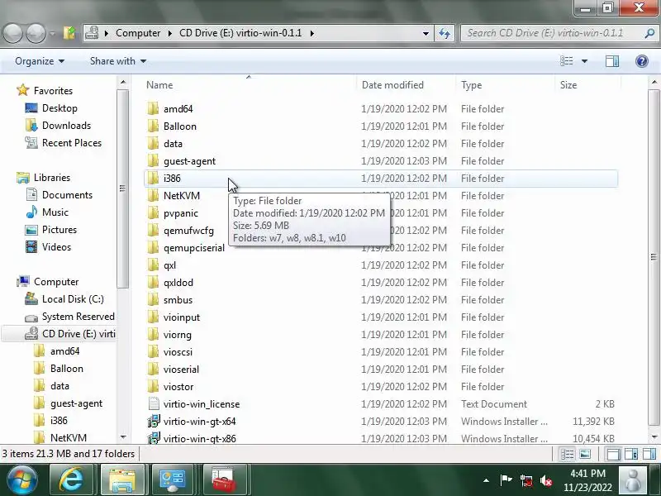Click the Back navigation button

12,33
